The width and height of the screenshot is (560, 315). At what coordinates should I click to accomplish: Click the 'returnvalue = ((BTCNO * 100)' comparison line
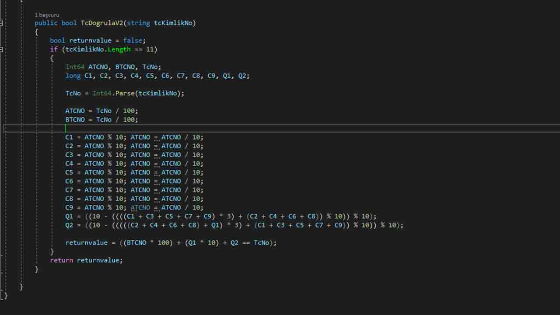(x=171, y=242)
